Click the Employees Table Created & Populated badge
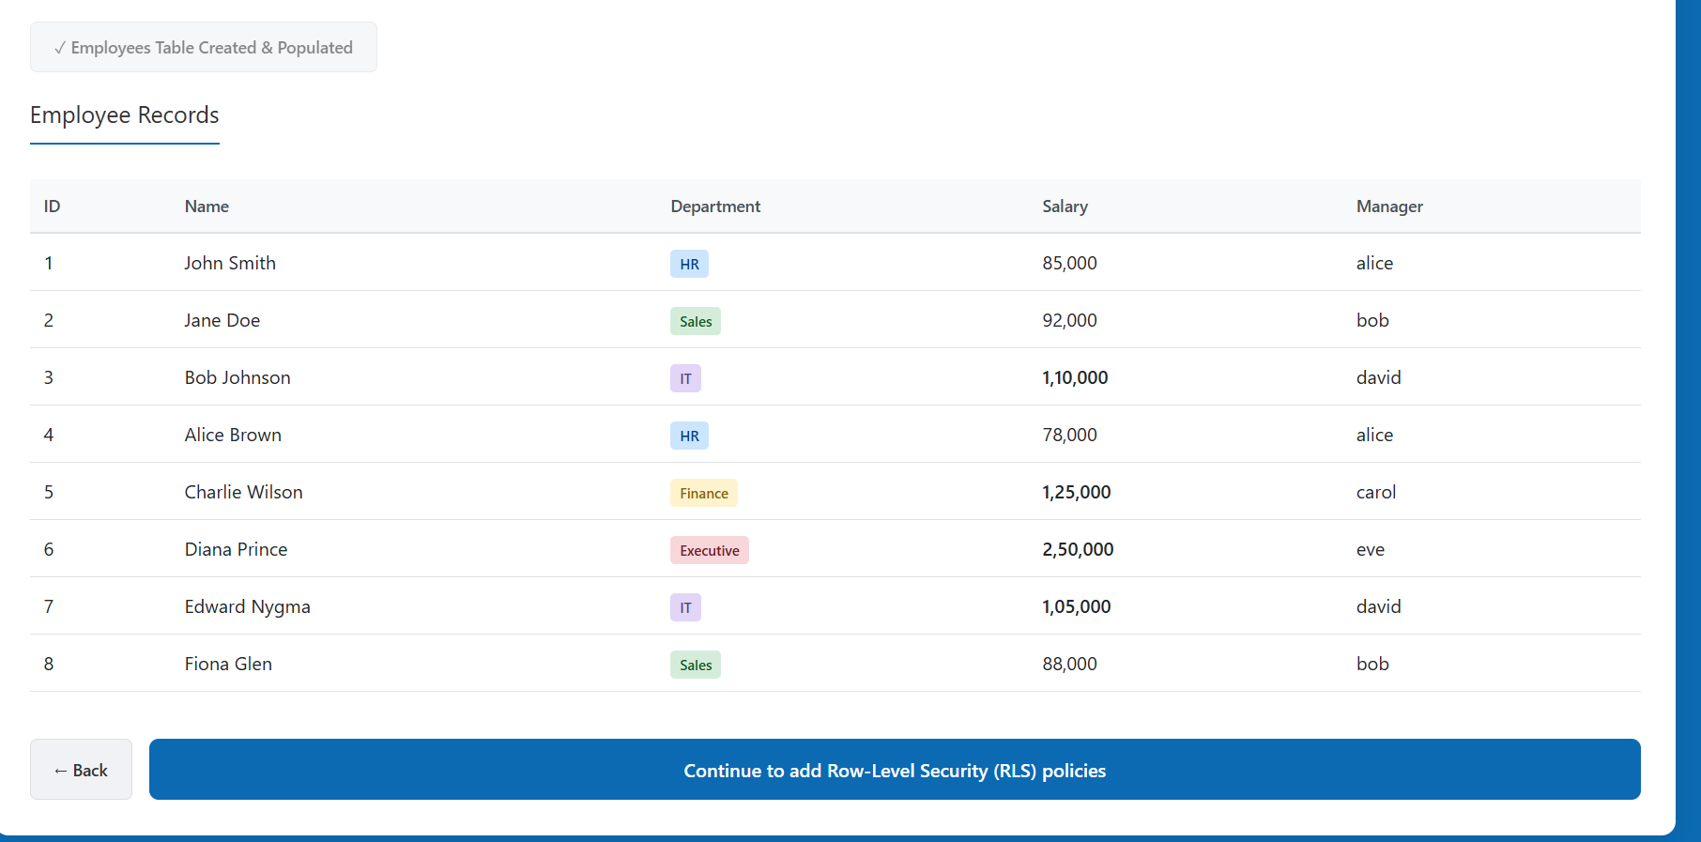Screen dimensions: 1701x842 tap(204, 48)
